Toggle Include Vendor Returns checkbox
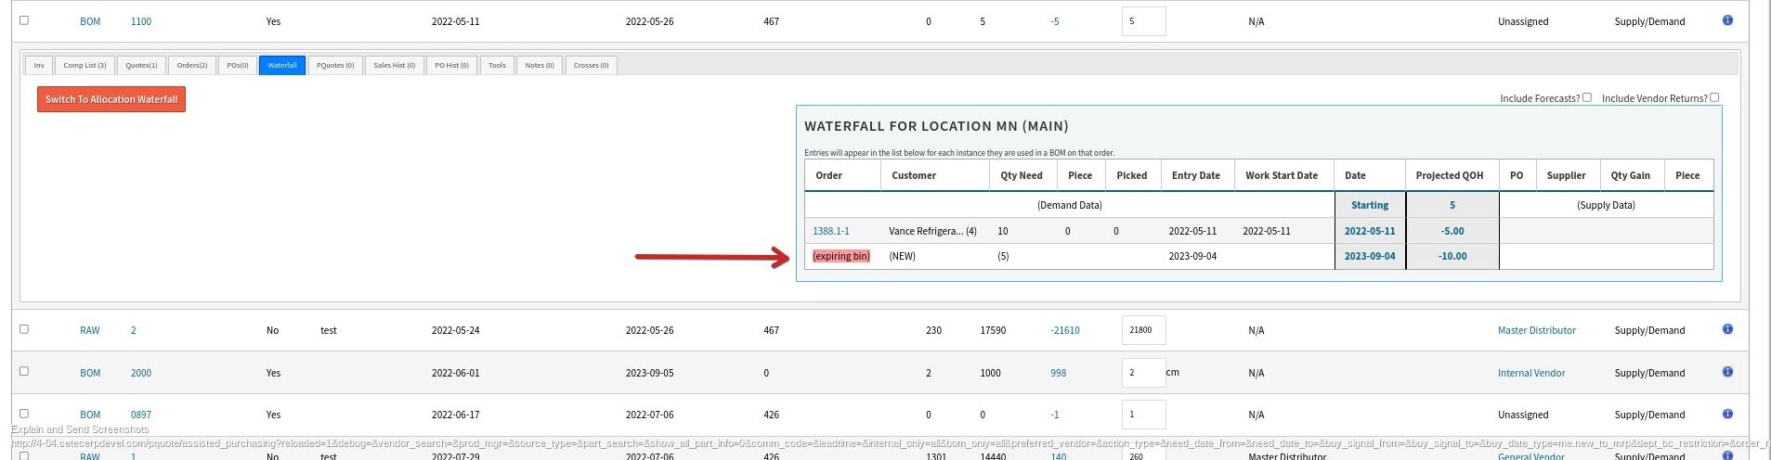This screenshot has width=1771, height=460. pyautogui.click(x=1714, y=97)
